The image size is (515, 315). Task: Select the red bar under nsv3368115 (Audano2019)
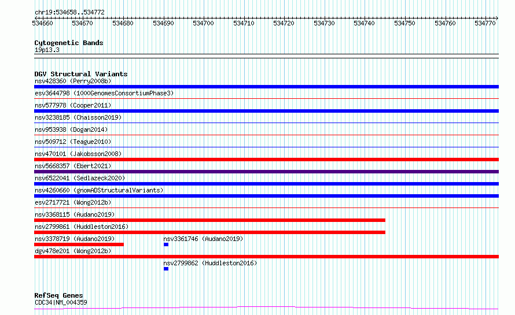(x=209, y=220)
